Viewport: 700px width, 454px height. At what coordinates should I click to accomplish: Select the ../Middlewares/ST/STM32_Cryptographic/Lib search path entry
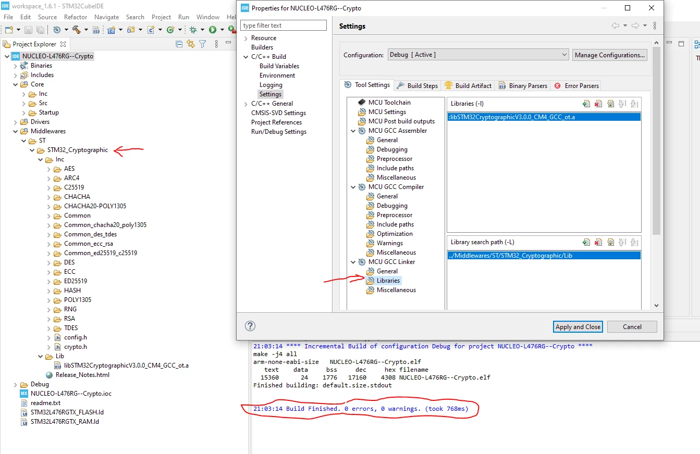544,256
